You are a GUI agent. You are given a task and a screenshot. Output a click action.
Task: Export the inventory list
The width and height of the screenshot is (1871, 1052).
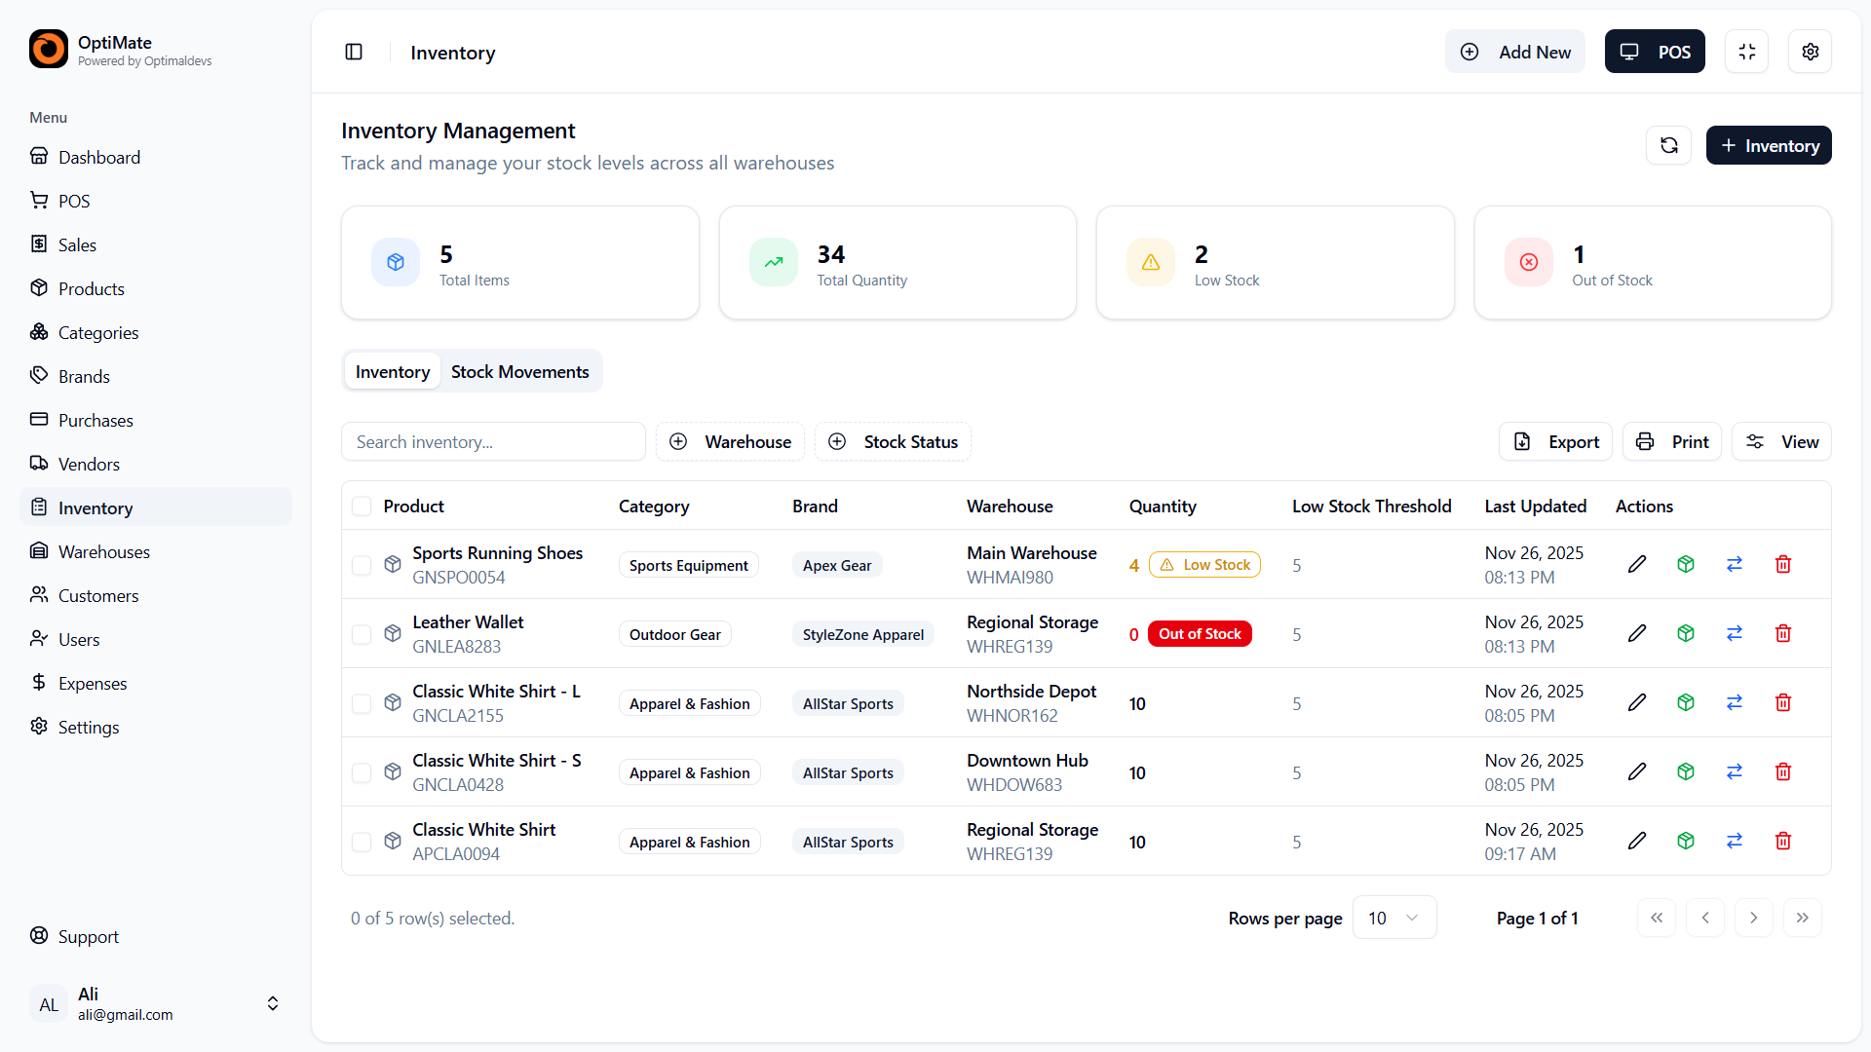tap(1554, 441)
